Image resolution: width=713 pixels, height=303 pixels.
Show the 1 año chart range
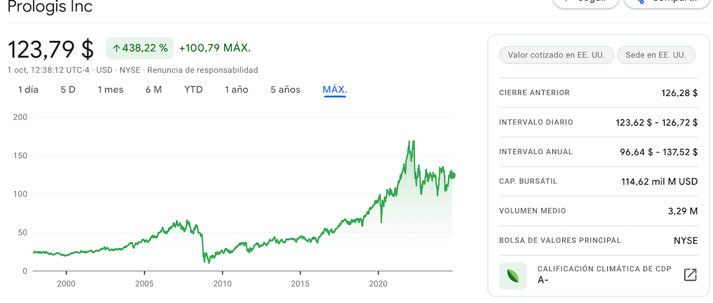pyautogui.click(x=237, y=89)
